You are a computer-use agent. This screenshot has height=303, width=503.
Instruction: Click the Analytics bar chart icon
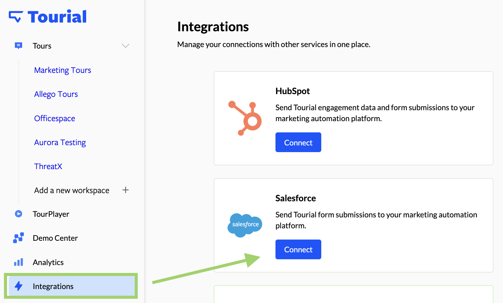point(19,262)
